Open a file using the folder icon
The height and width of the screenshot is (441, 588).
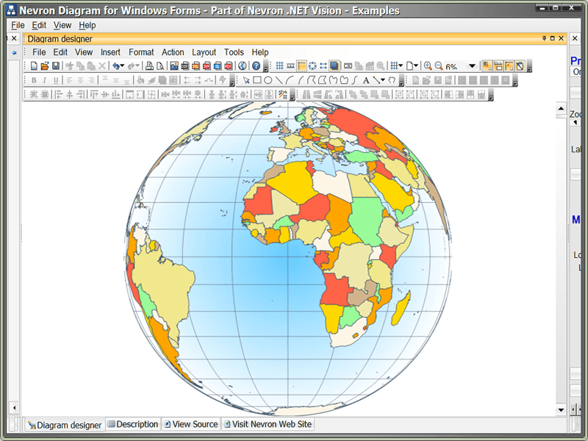[x=45, y=66]
